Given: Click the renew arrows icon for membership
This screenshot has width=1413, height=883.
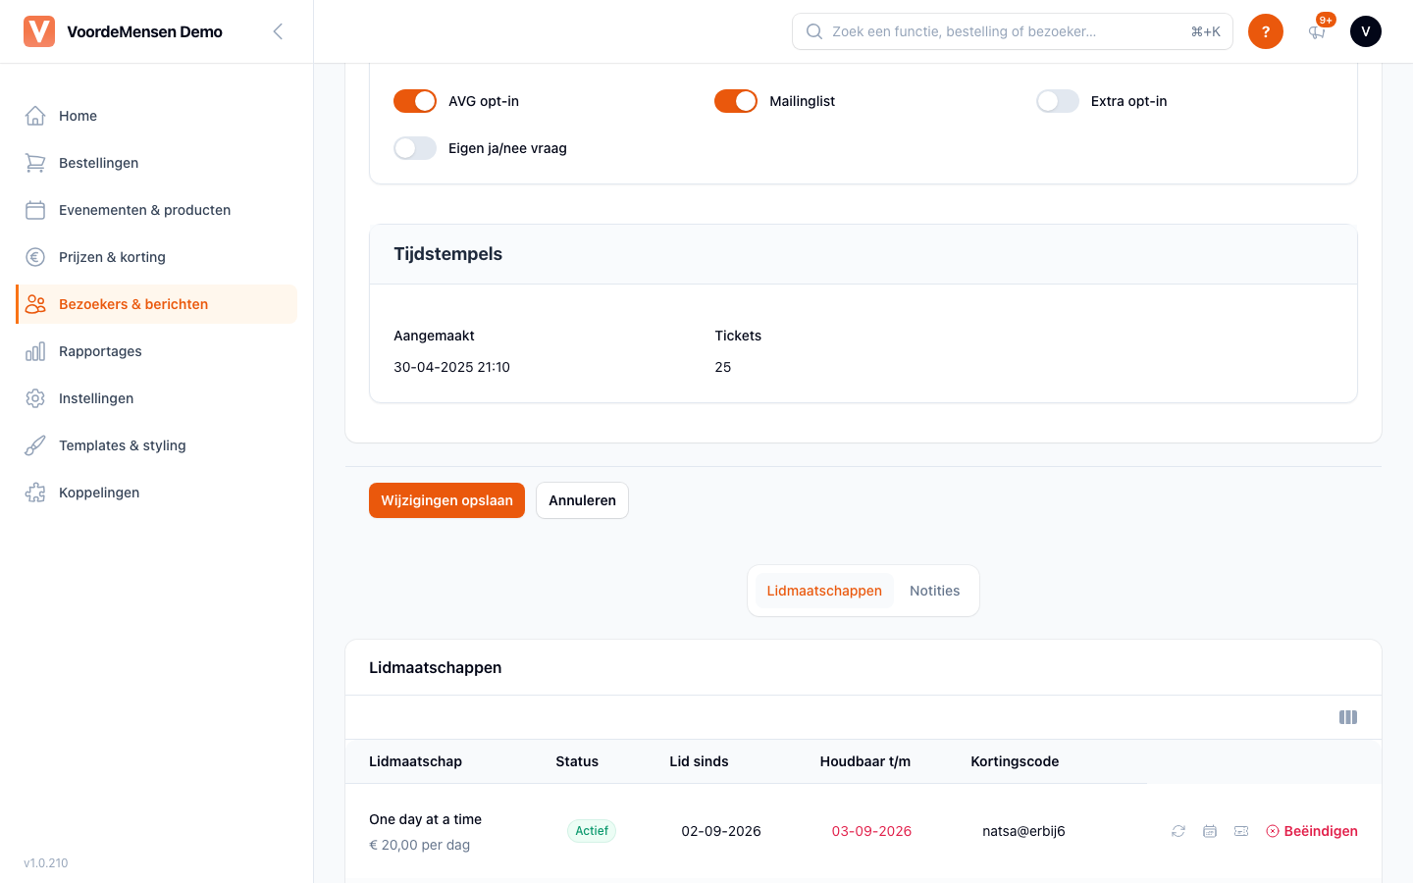Looking at the screenshot, I should click(x=1178, y=831).
